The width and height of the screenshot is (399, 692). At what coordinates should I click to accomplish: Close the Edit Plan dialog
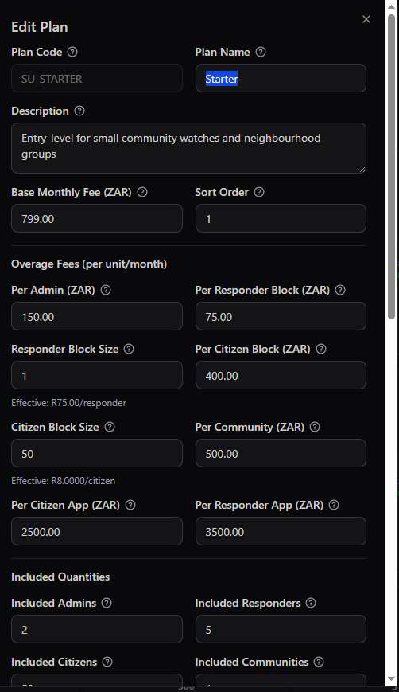[366, 19]
